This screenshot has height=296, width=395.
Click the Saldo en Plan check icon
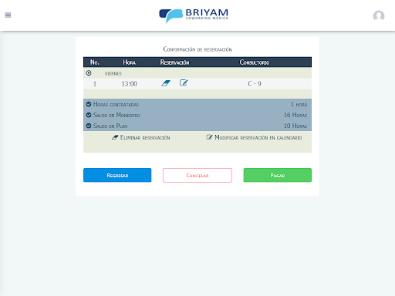click(89, 126)
